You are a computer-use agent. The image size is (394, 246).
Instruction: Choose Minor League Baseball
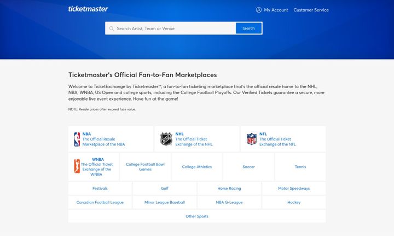click(x=165, y=202)
